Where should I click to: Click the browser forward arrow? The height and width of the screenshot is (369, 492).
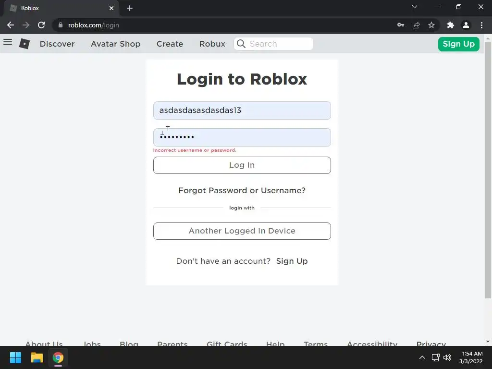pyautogui.click(x=26, y=25)
